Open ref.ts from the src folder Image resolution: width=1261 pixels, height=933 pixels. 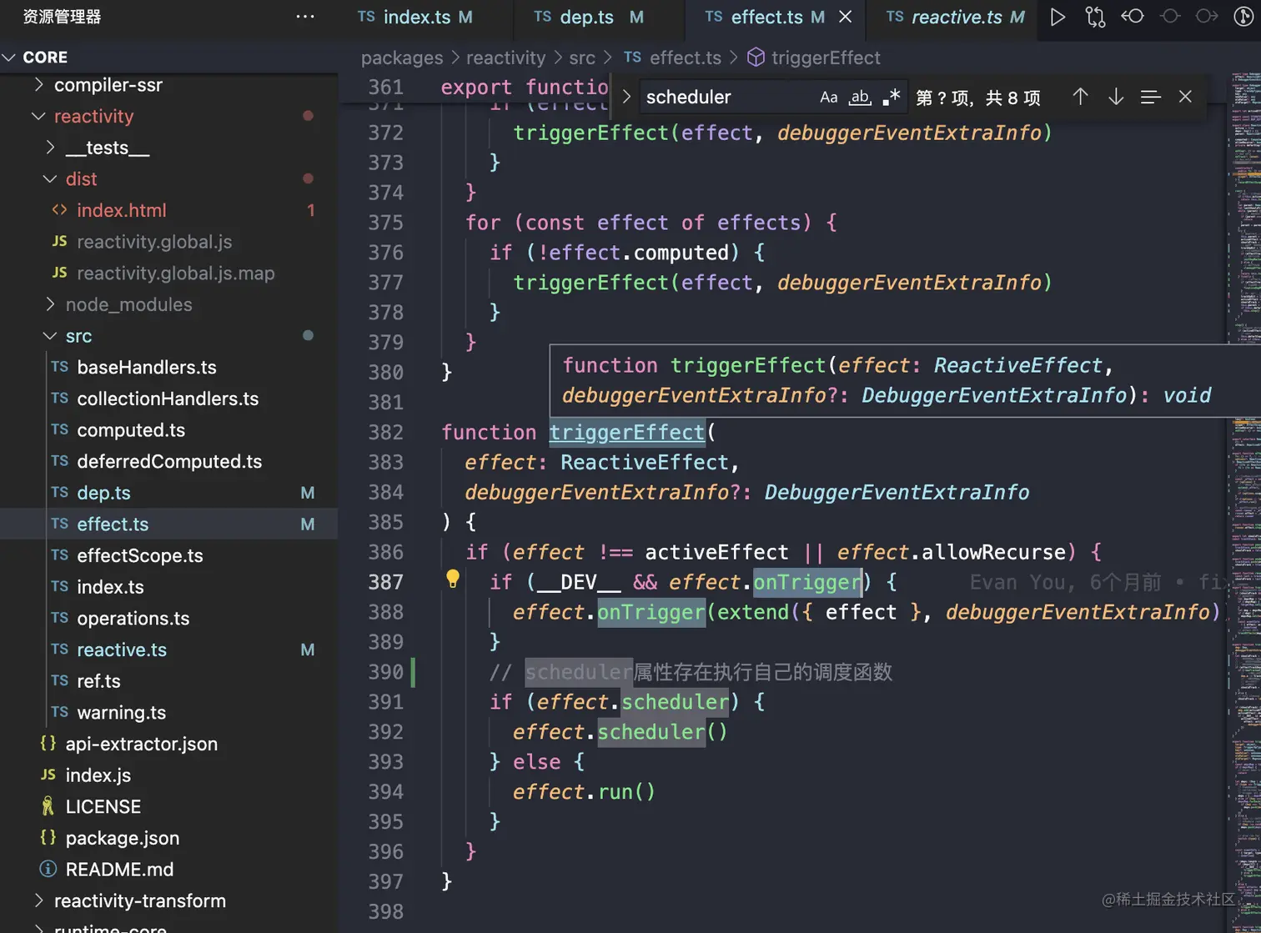point(168,681)
